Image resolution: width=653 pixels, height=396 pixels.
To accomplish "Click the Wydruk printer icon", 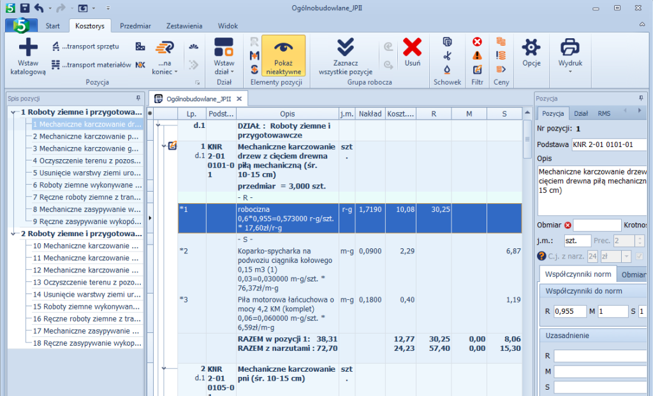I will pos(569,48).
